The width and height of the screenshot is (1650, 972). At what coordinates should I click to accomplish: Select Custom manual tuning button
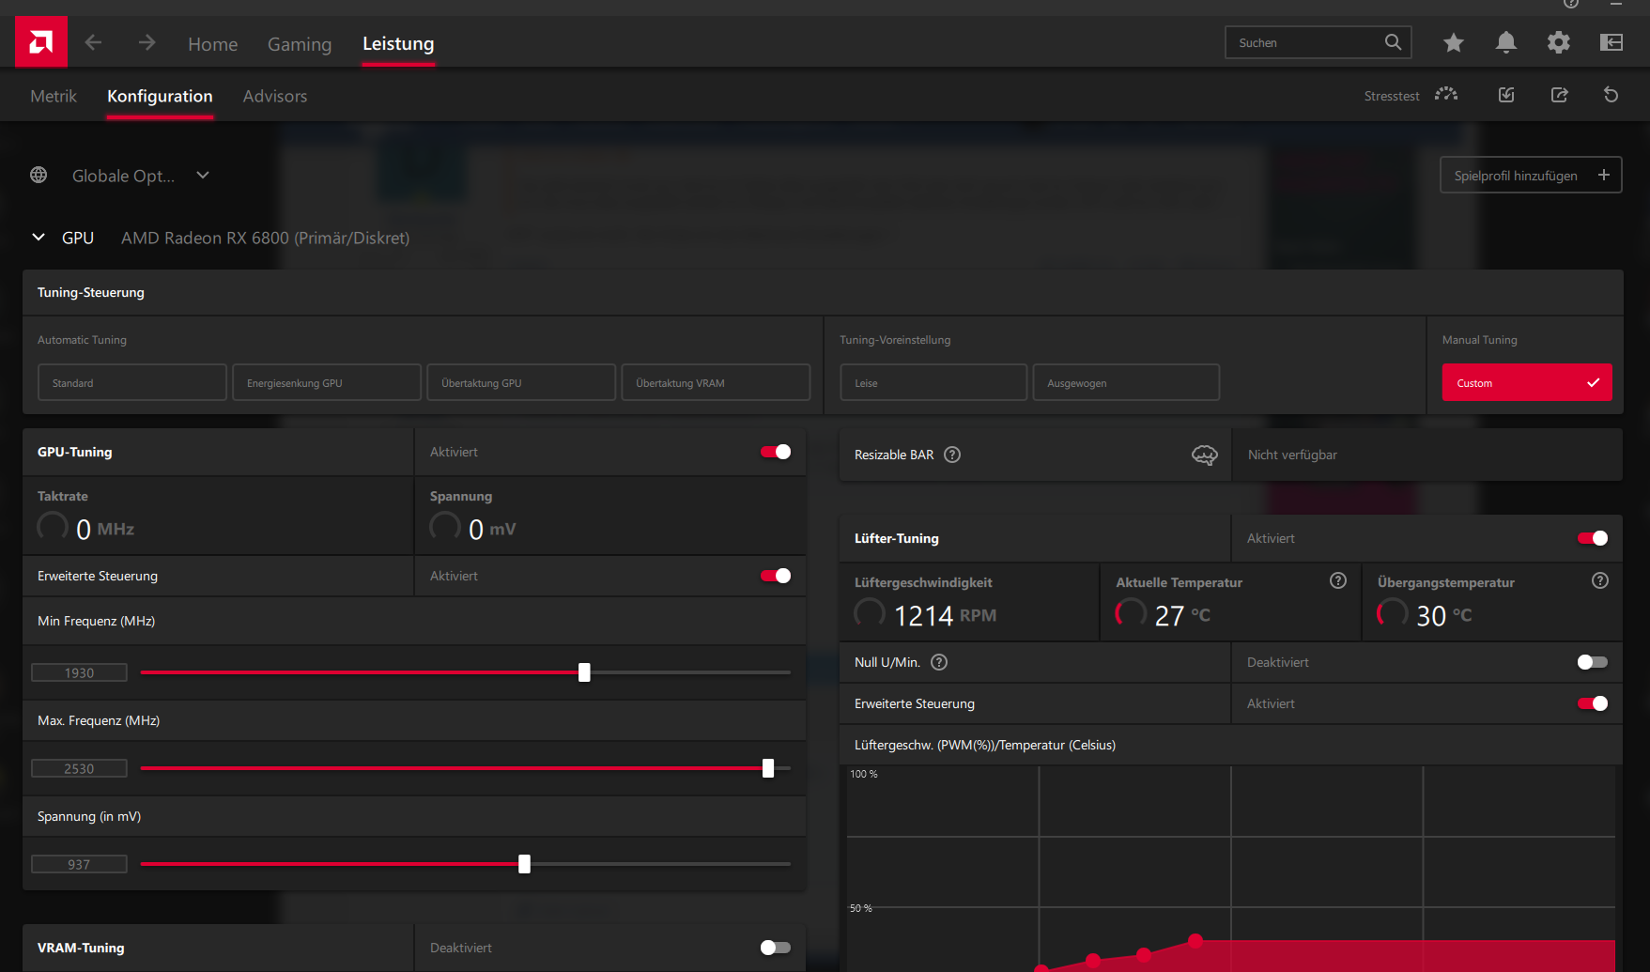tap(1527, 382)
